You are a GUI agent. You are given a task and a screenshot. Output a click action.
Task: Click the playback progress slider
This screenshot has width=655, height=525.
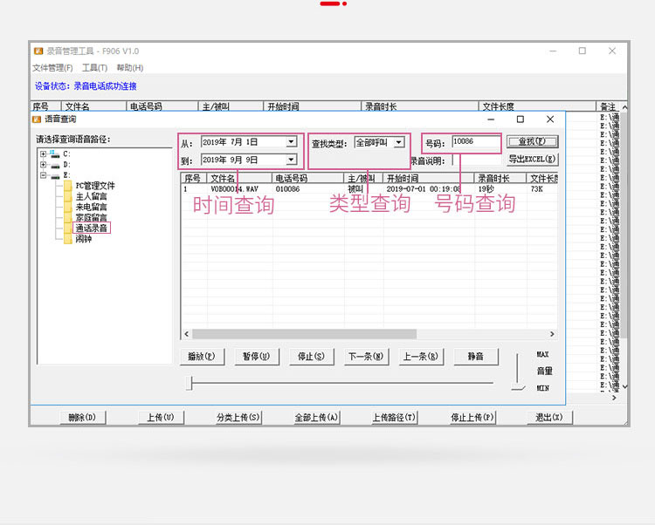coord(341,383)
